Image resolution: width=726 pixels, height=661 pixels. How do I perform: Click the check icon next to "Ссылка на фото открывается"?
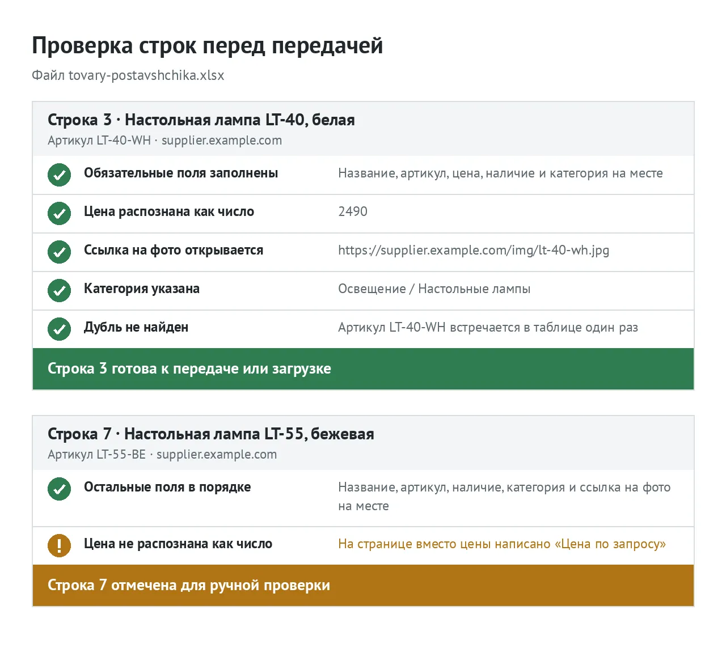tap(59, 252)
